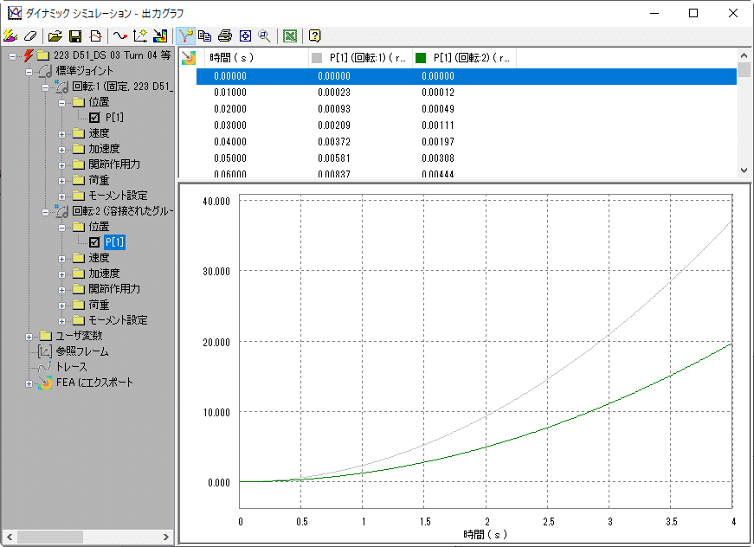The image size is (754, 547).
Task: Collapse the 回転:1 joint node
Action: click(x=45, y=87)
